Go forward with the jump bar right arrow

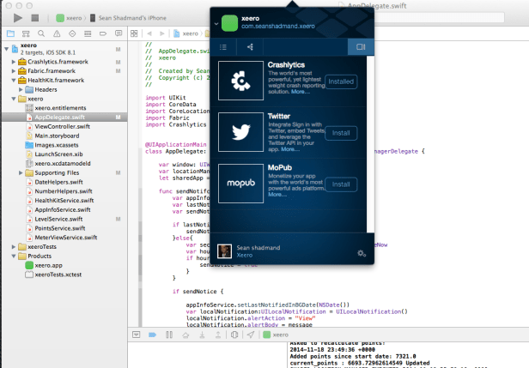[x=162, y=33]
